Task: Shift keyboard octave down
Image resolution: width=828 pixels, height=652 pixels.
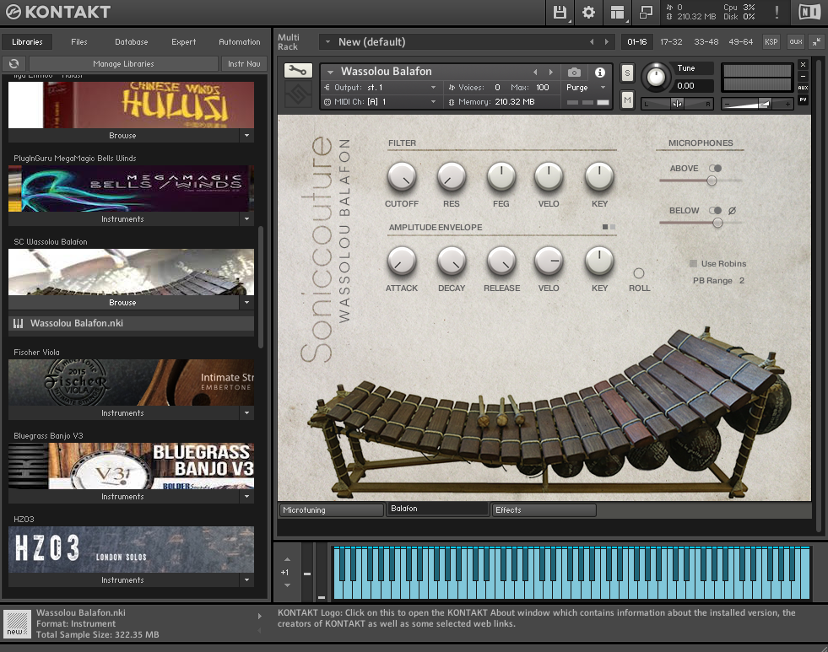Action: point(287,585)
